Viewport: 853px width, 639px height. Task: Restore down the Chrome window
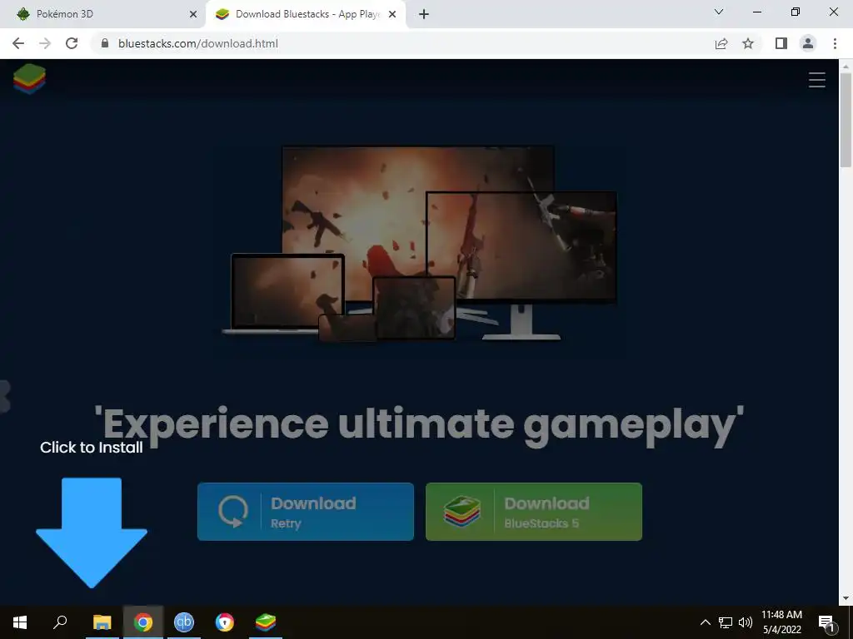click(796, 12)
